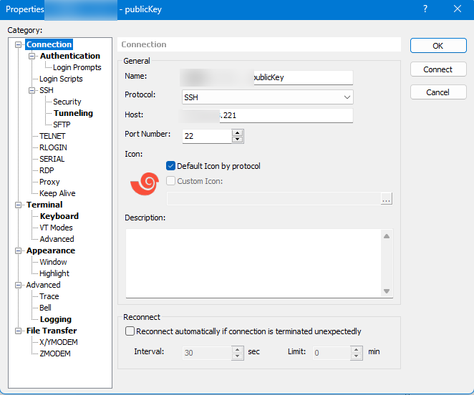This screenshot has width=474, height=395.
Task: Enable Reconnect automatically checkbox
Action: tap(130, 331)
